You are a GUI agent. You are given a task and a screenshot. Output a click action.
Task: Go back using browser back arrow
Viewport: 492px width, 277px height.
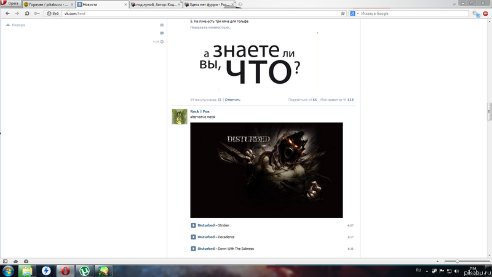pos(6,13)
